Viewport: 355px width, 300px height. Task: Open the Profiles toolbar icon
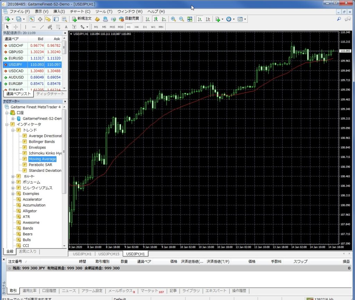[19, 19]
